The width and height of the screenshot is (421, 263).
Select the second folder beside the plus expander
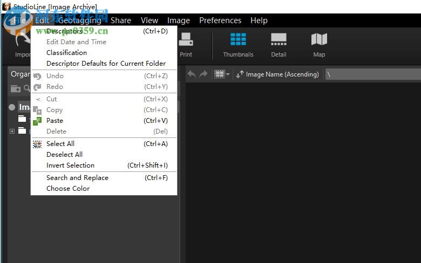pos(22,131)
